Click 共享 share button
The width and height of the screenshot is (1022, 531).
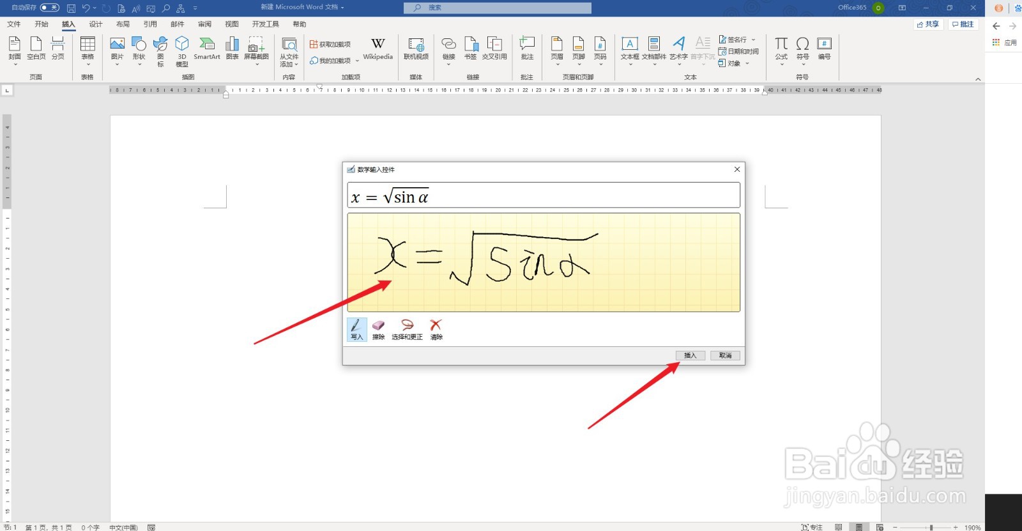[x=928, y=24]
